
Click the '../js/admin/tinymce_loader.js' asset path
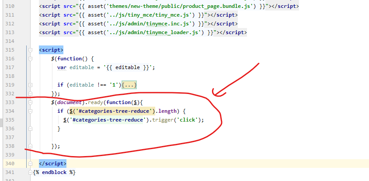point(154,32)
